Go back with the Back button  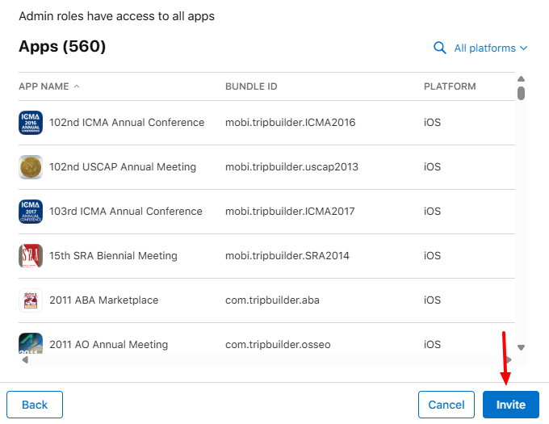[x=35, y=405]
